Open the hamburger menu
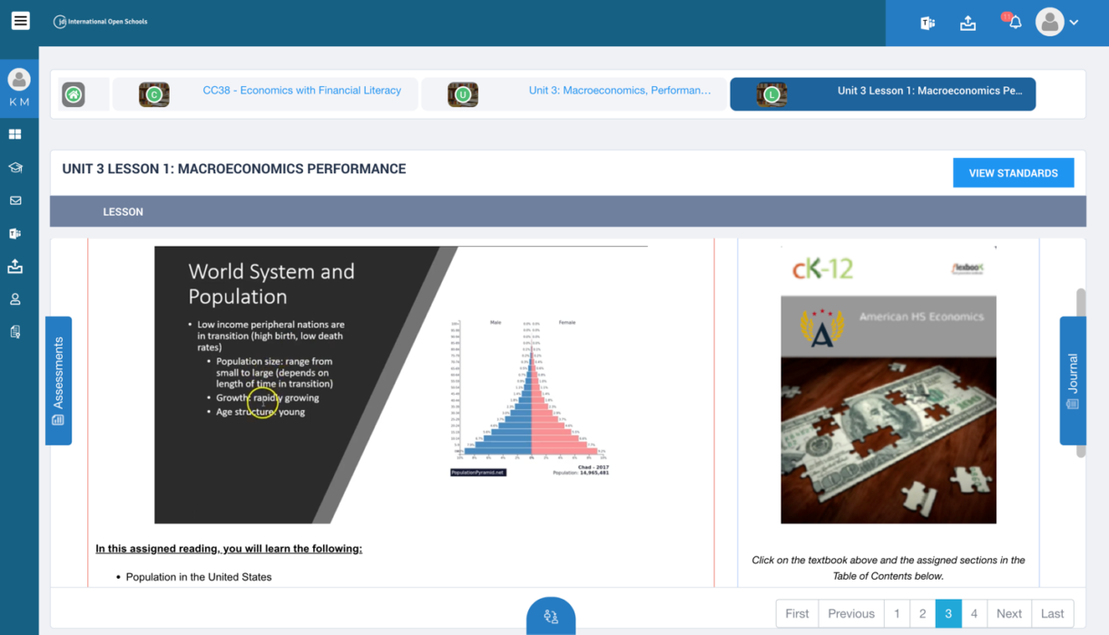 pos(20,21)
